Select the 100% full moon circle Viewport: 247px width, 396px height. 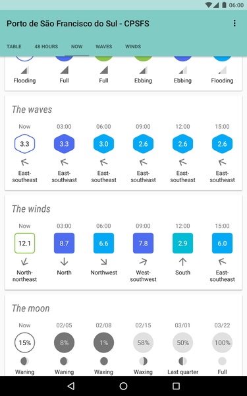click(222, 343)
